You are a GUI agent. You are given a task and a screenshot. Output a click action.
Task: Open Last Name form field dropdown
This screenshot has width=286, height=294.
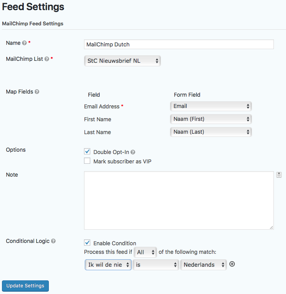pyautogui.click(x=211, y=132)
